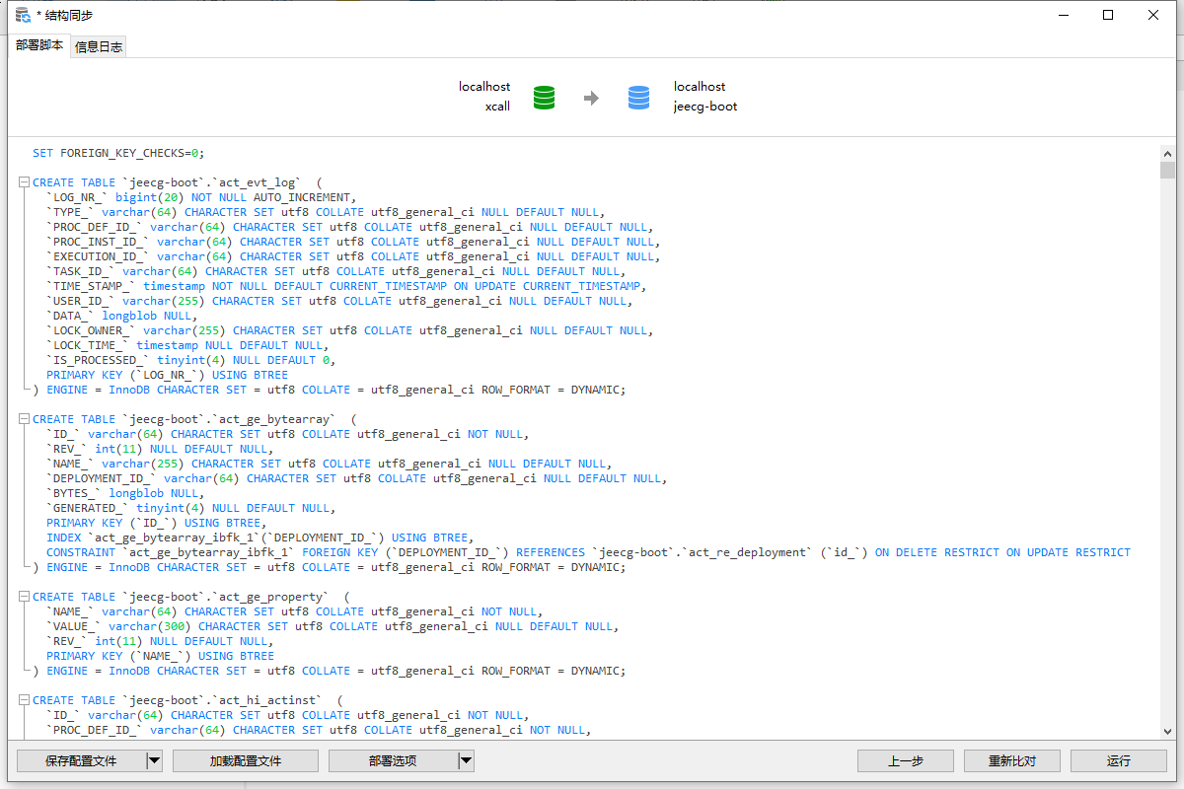Click the structure synchronization icon in title bar
This screenshot has width=1184, height=789.
22,14
